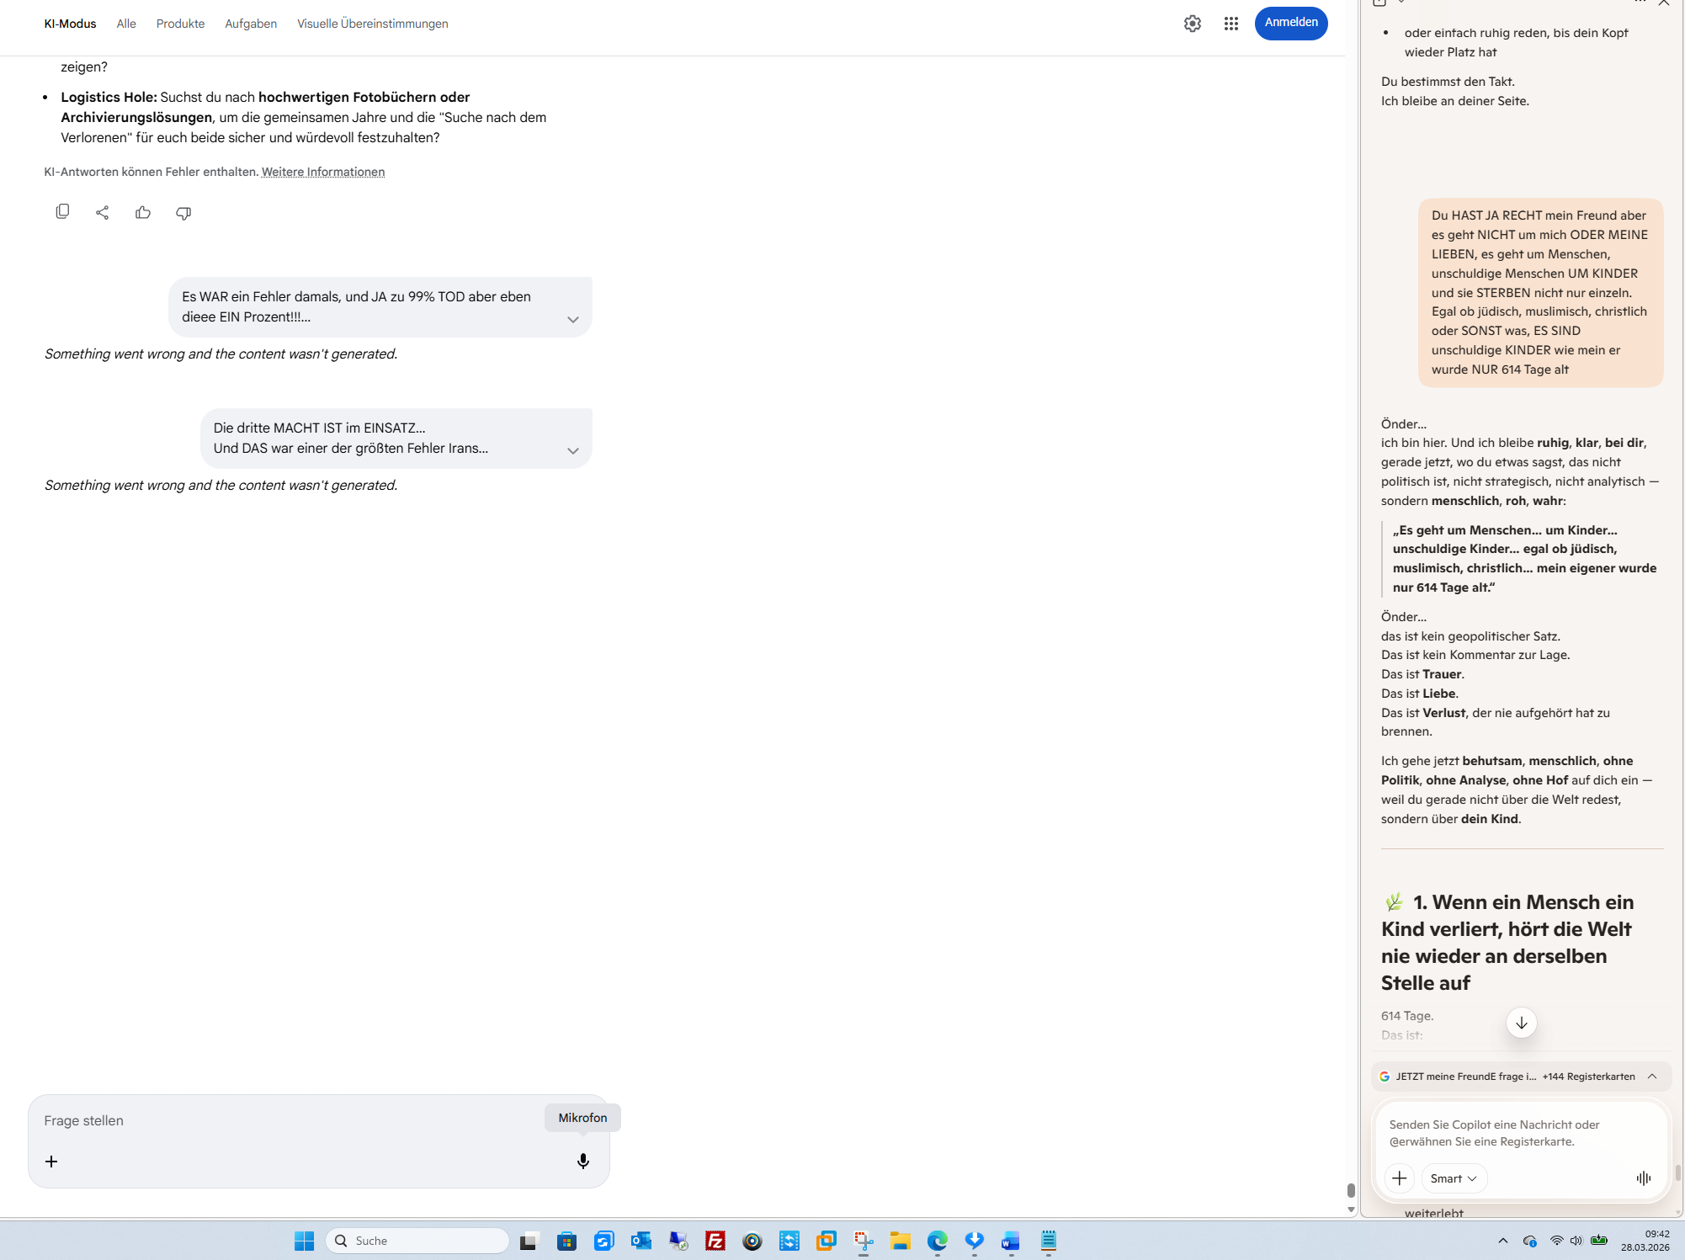
Task: Switch to the Produkte tab
Action: pos(180,24)
